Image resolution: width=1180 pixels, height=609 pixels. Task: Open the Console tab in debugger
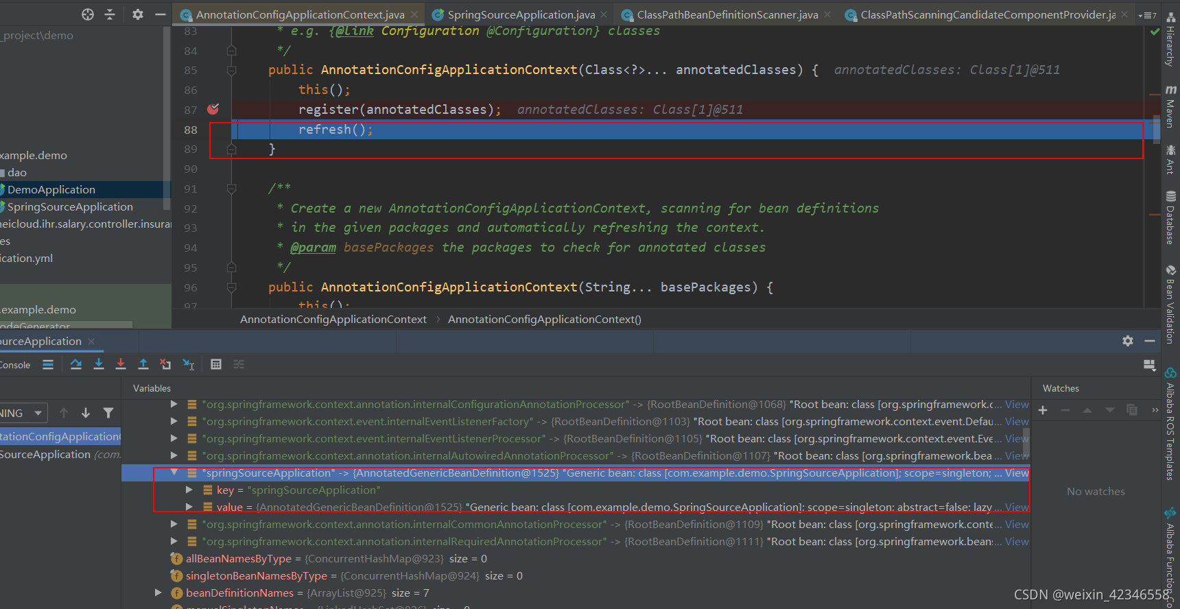pos(15,365)
